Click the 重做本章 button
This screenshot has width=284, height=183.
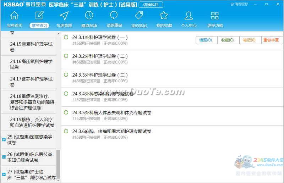click(x=272, y=40)
